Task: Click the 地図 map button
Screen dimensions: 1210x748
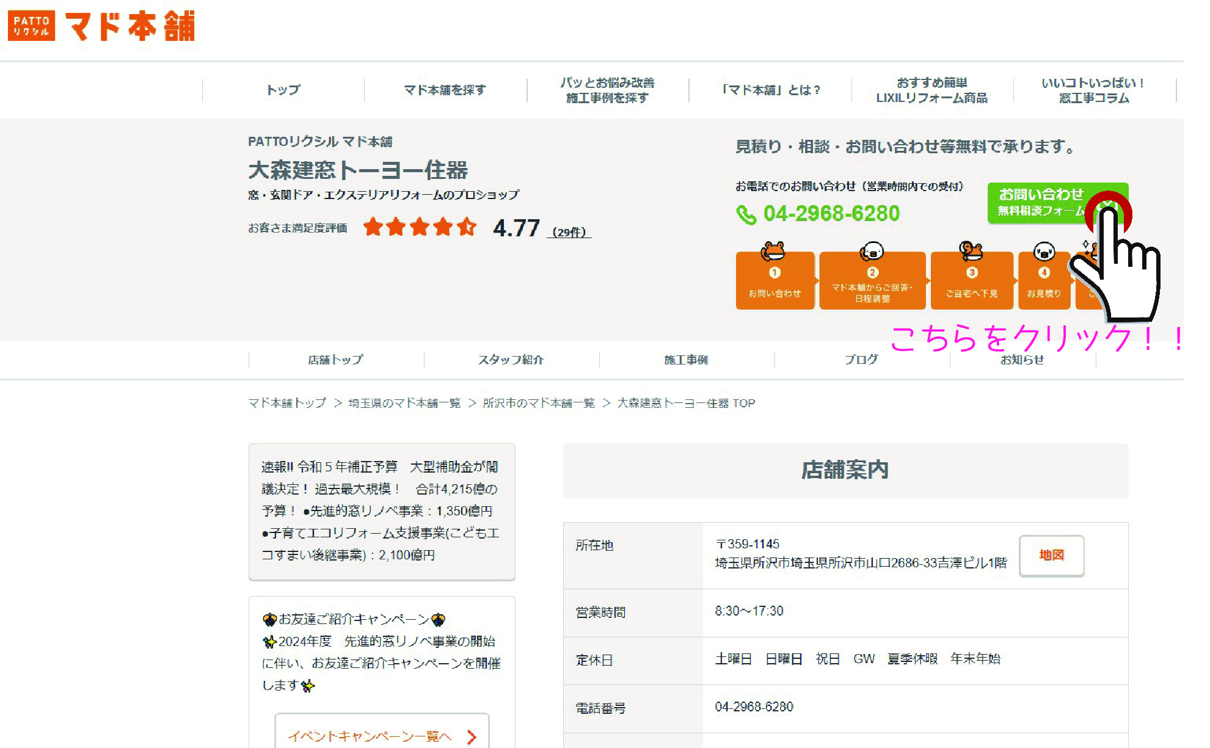Action: coord(1051,555)
